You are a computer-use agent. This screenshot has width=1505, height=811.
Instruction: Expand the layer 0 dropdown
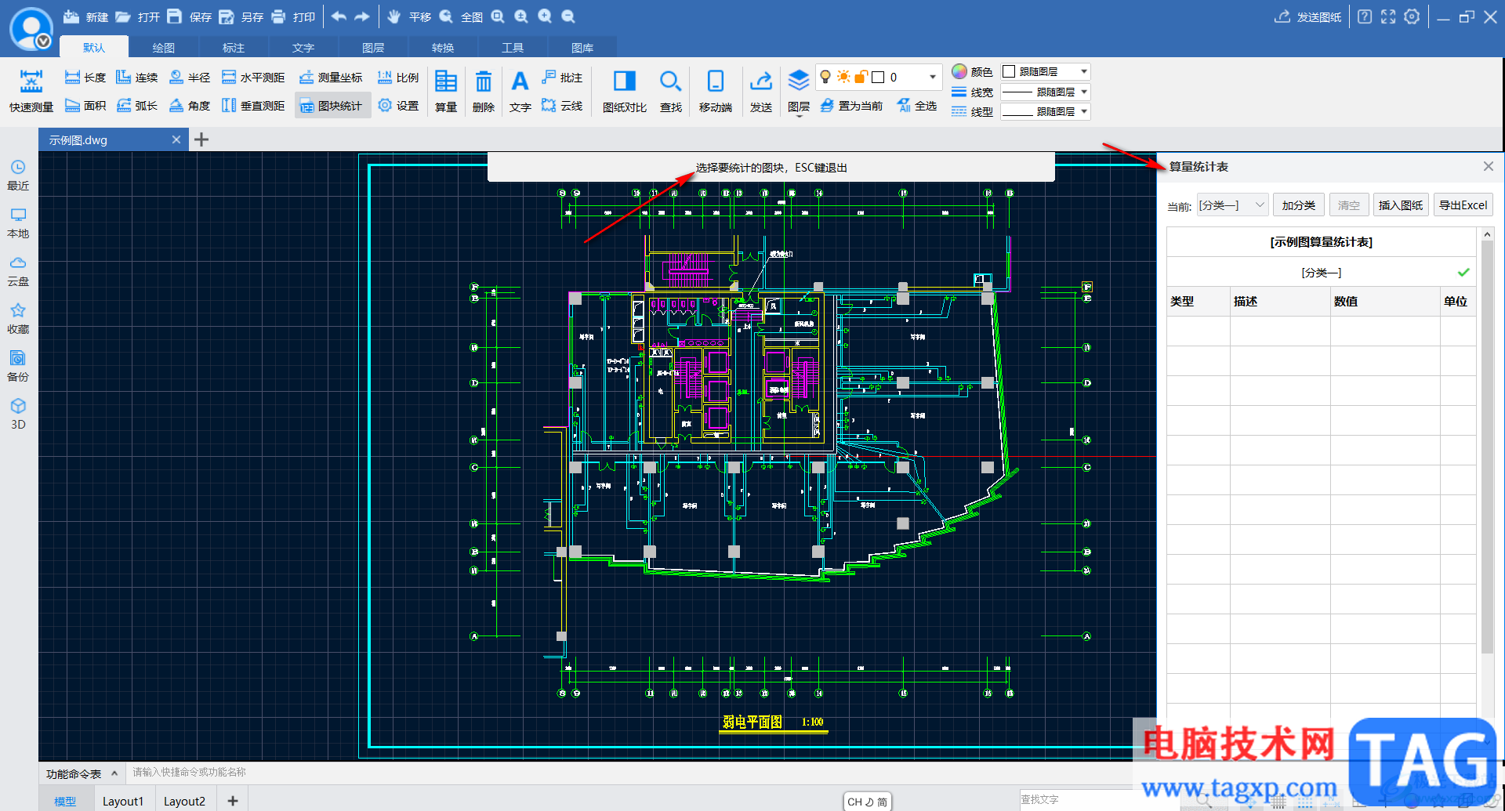coord(932,77)
